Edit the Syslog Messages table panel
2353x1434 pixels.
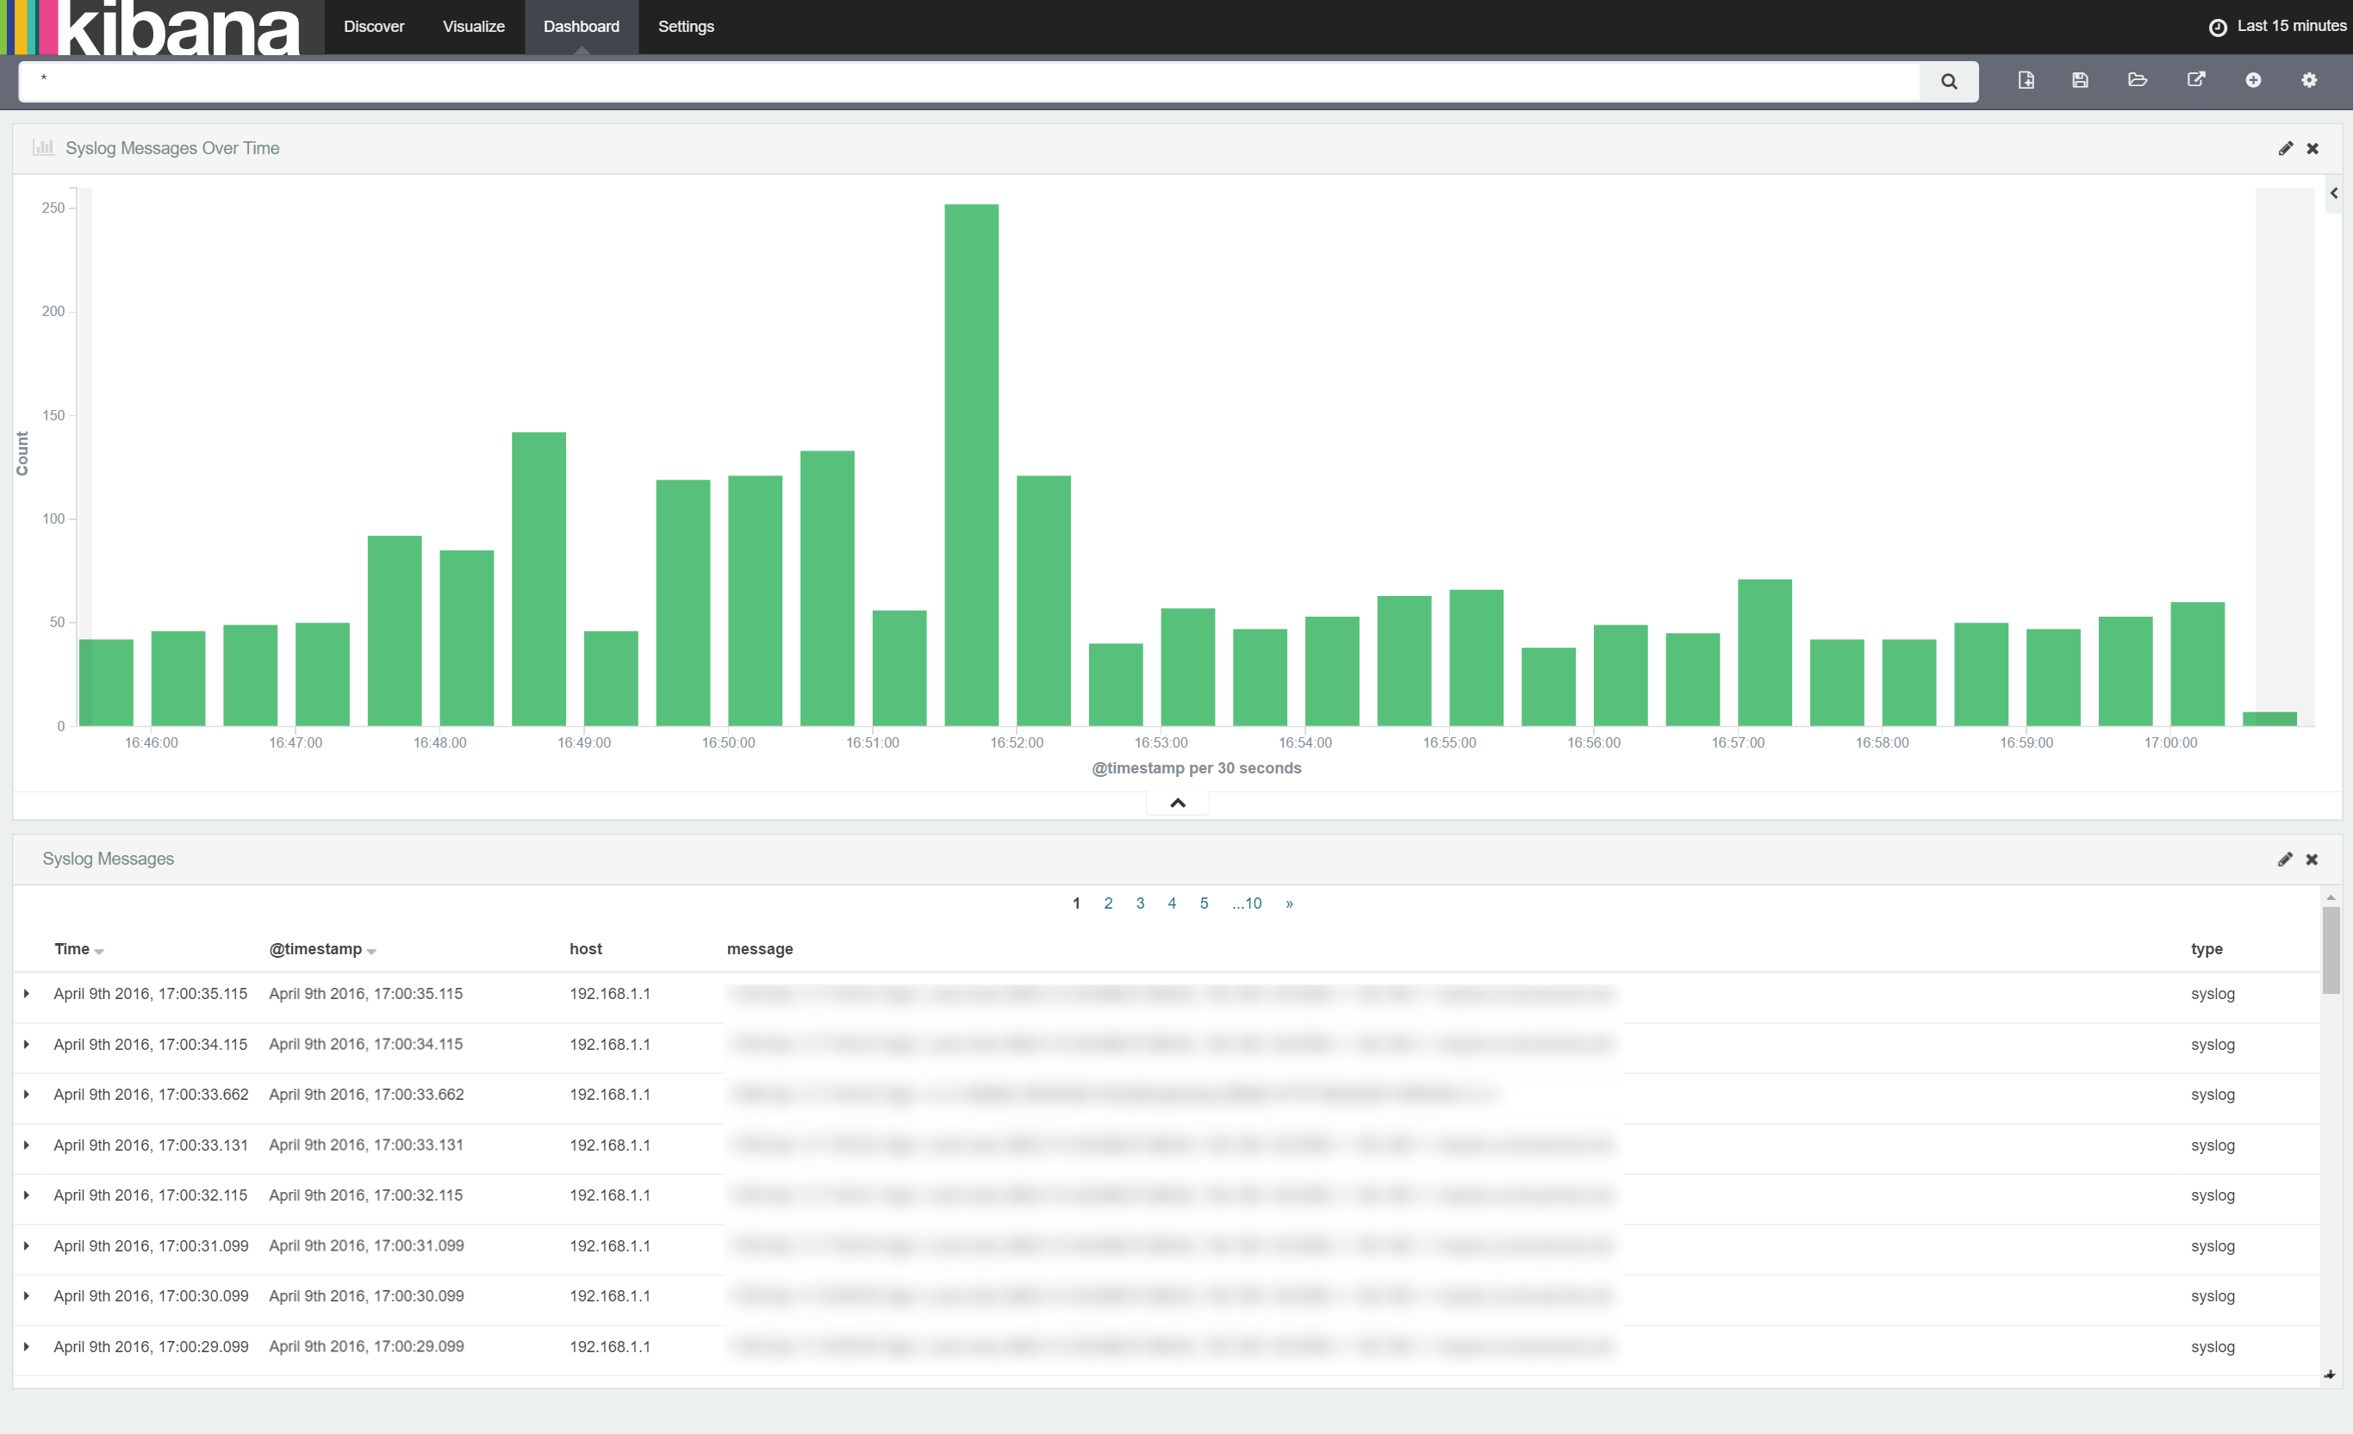click(x=2284, y=860)
